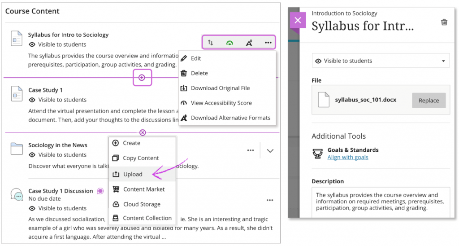Click the alternative formats icon in Syllabus toolbar

tap(249, 43)
